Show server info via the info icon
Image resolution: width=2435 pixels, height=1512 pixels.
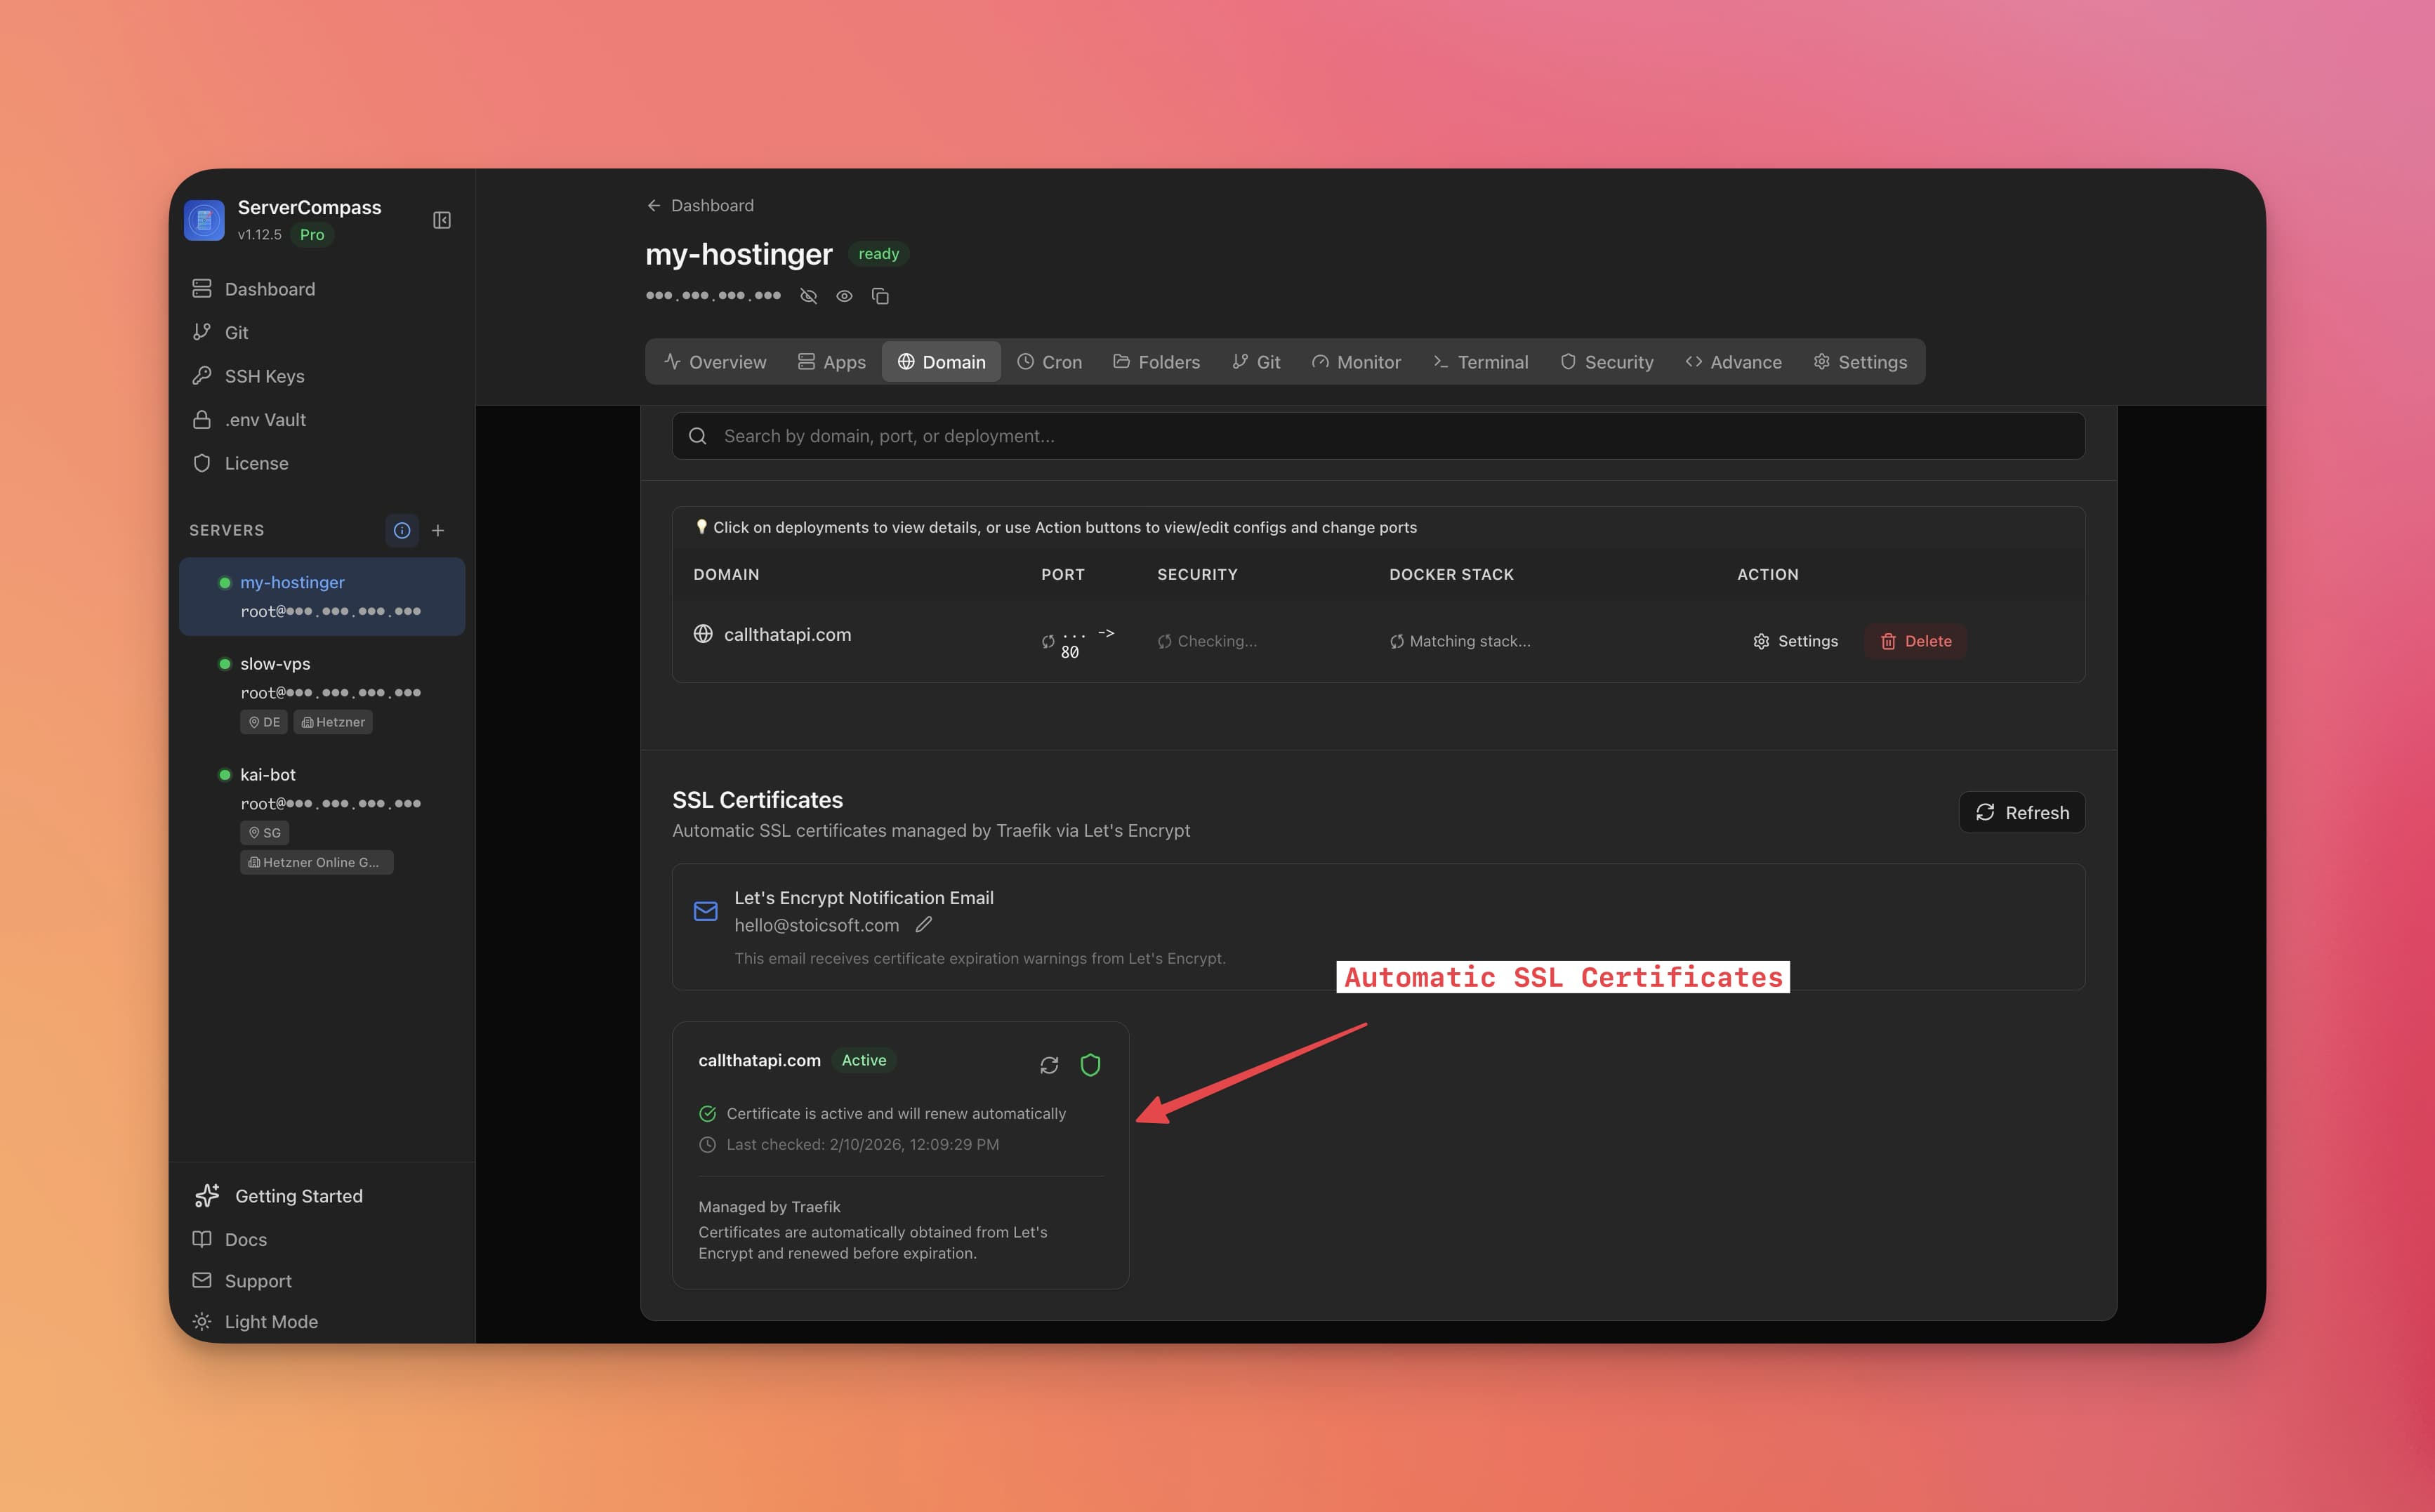point(402,530)
